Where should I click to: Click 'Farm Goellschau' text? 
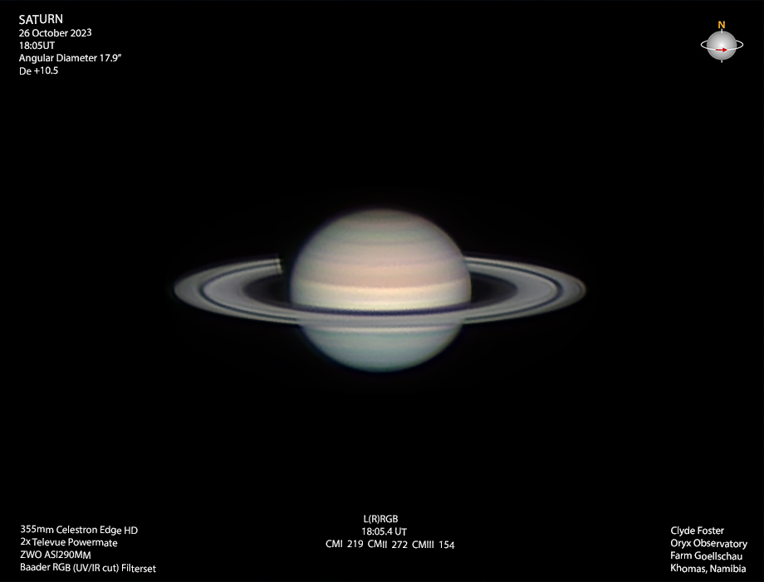pos(707,555)
